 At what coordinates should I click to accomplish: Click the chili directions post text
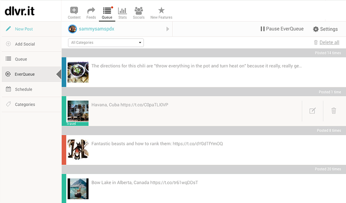[x=196, y=66]
